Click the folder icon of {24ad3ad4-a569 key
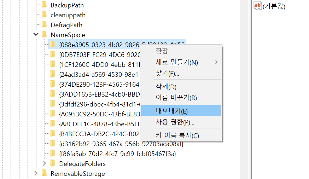This screenshot has width=309, height=179. (53, 74)
